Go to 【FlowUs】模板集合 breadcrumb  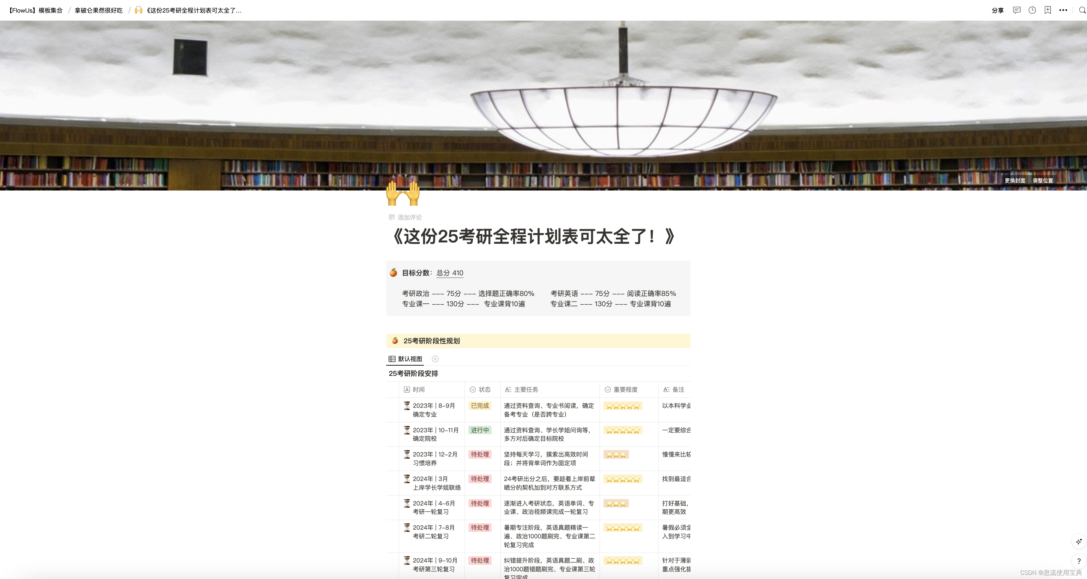click(x=35, y=10)
